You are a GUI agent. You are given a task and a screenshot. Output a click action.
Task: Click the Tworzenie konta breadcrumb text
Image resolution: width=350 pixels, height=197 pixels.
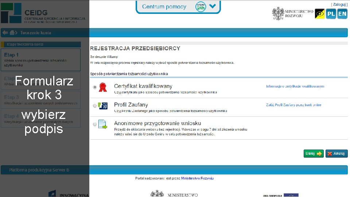click(36, 33)
